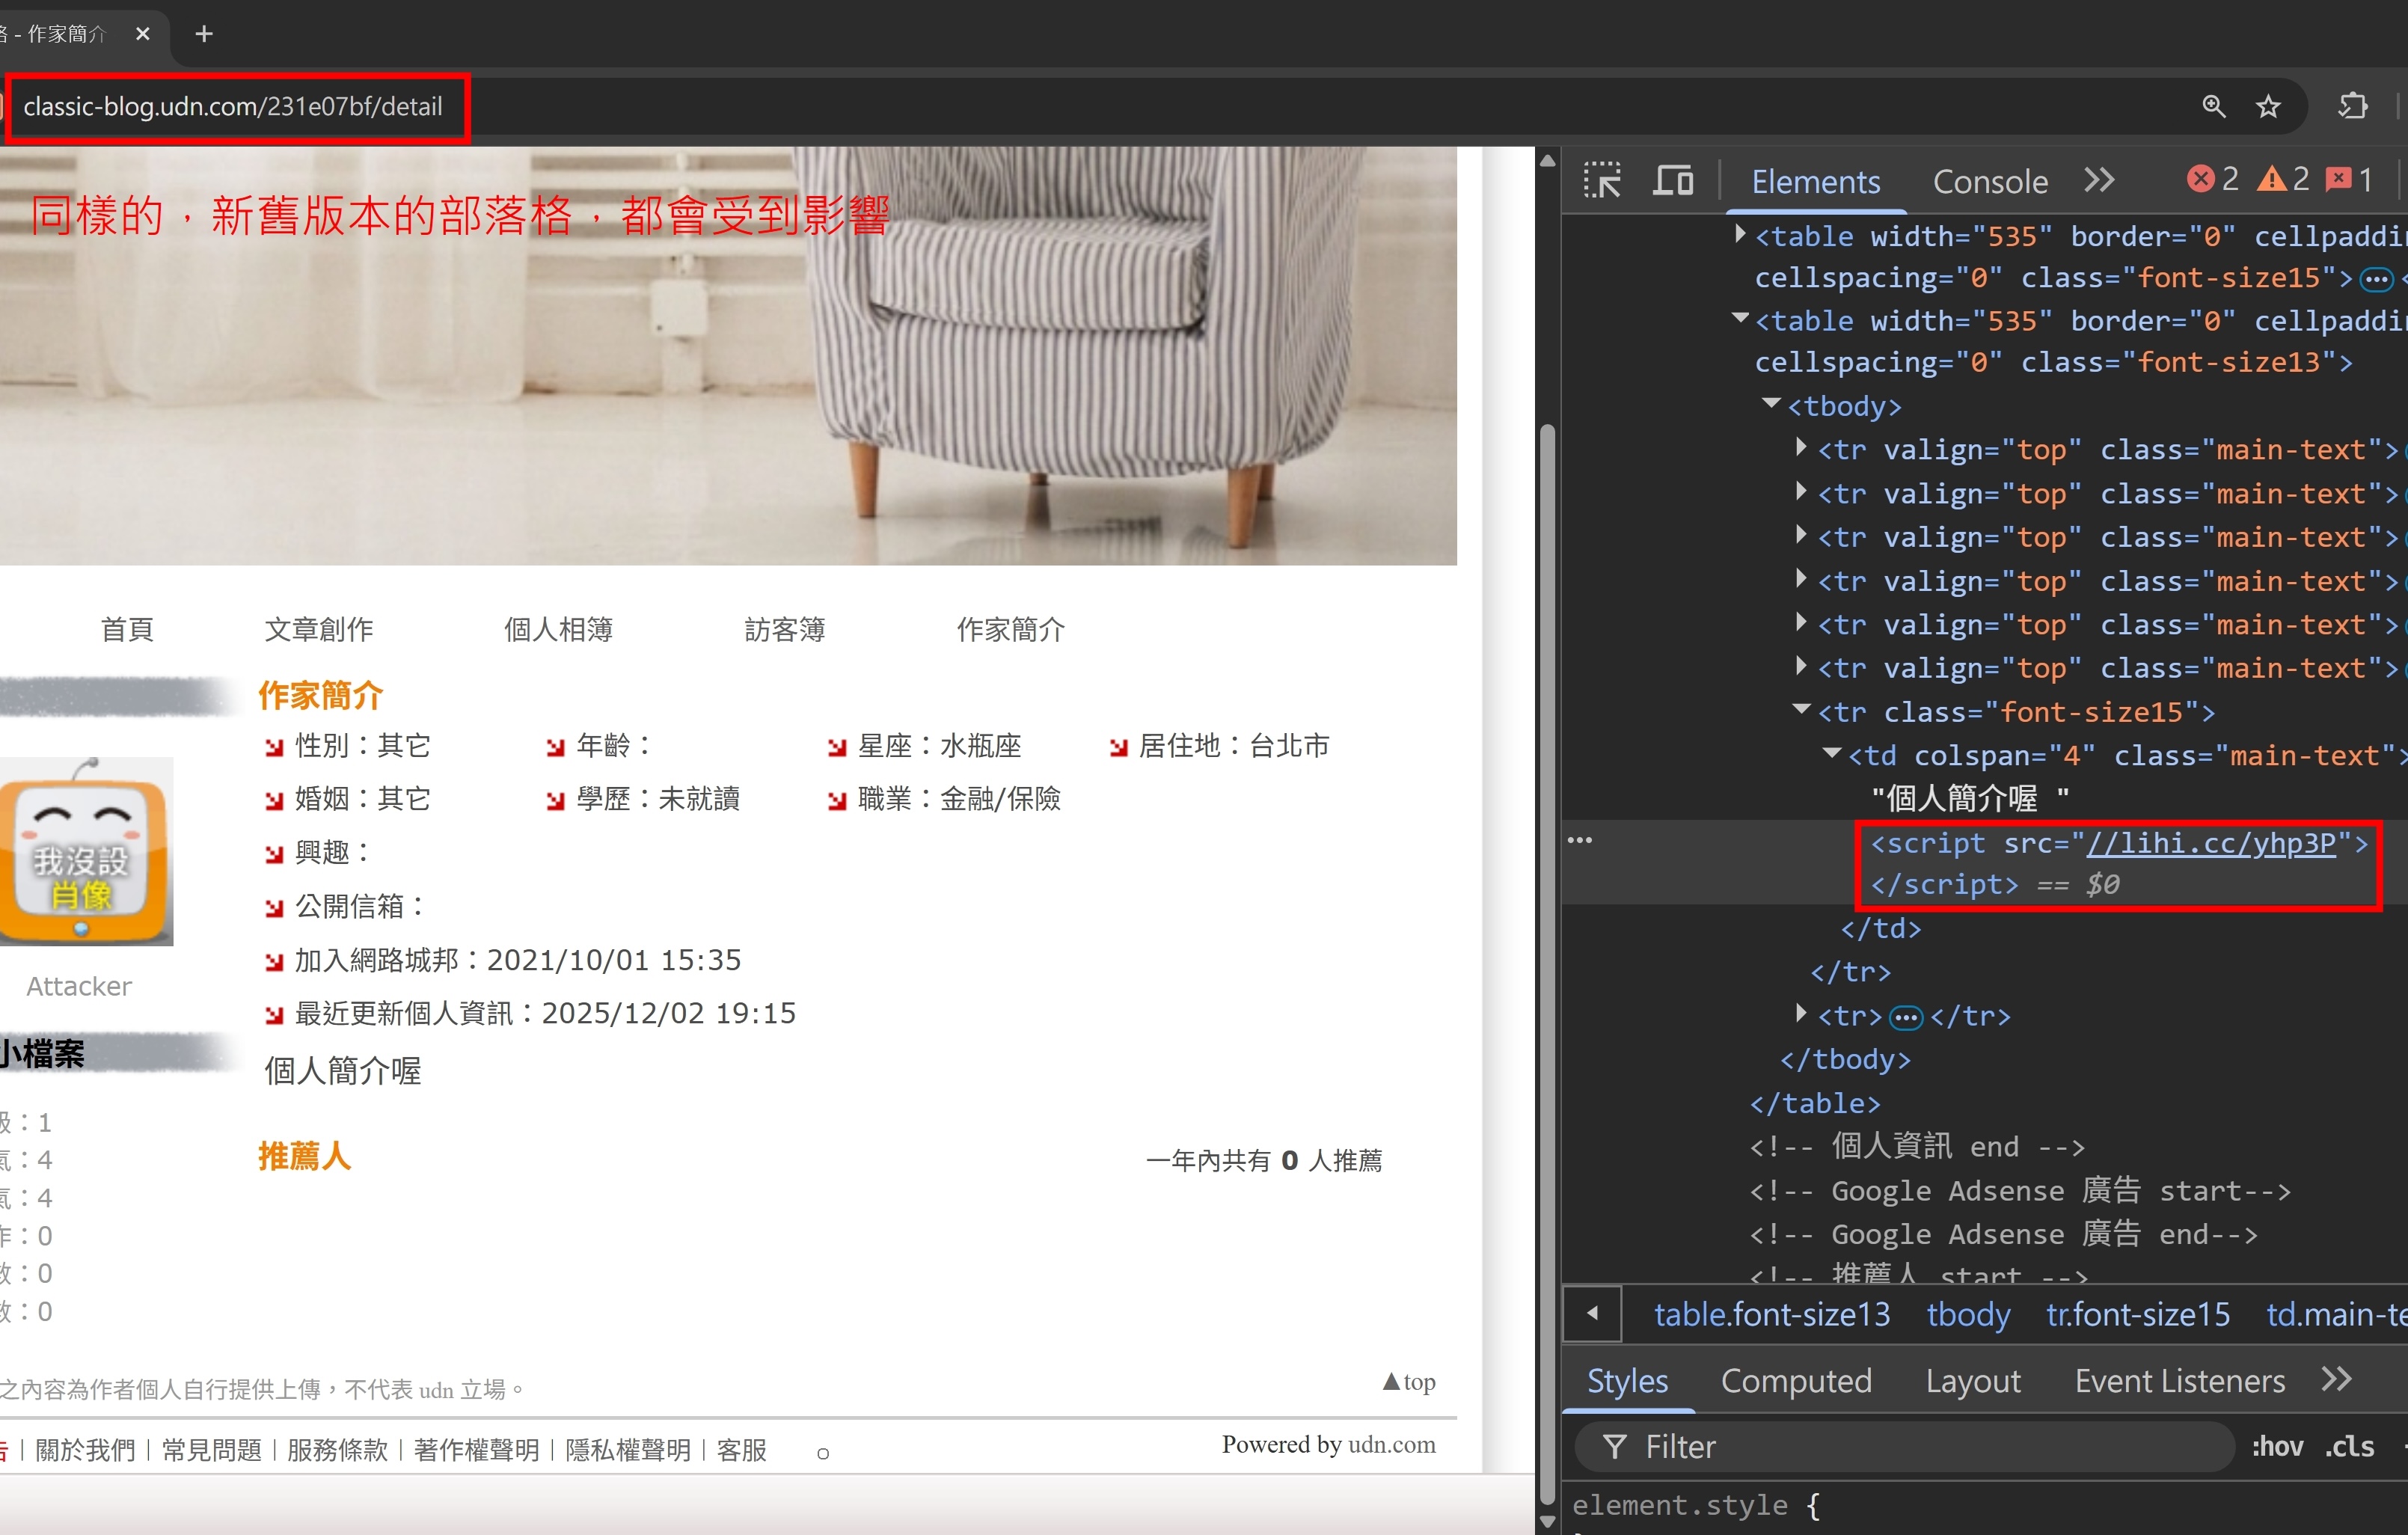Click the page vertical scrollbar down arrow
Image resolution: width=2408 pixels, height=1535 pixels.
(x=1547, y=1522)
